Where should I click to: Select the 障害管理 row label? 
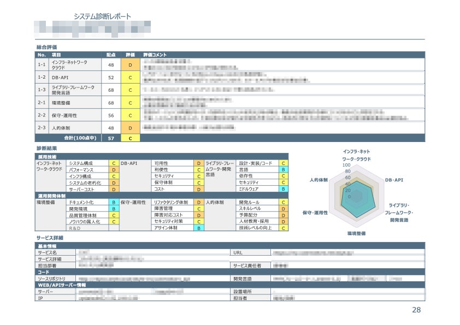[x=163, y=209]
